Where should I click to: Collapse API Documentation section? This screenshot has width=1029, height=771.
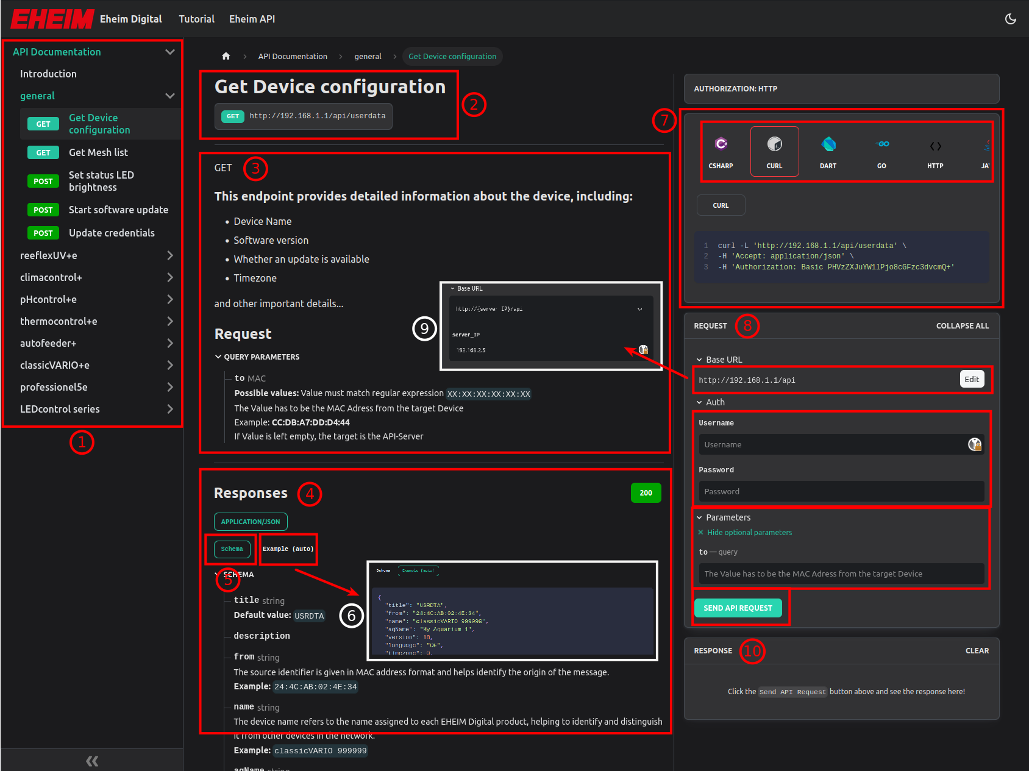[170, 52]
